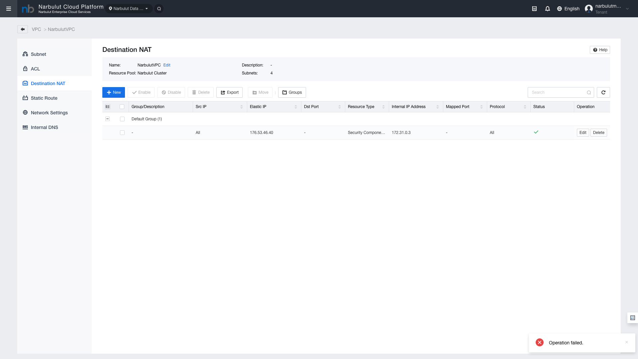Click the toolbar Delete button
The height and width of the screenshot is (359, 638).
201,92
